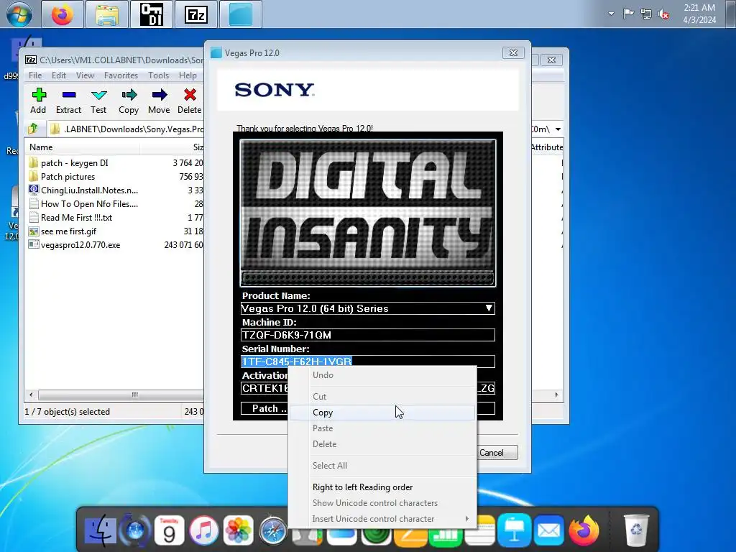Open the Safari compass icon in the dock
736x552 pixels.
272,531
